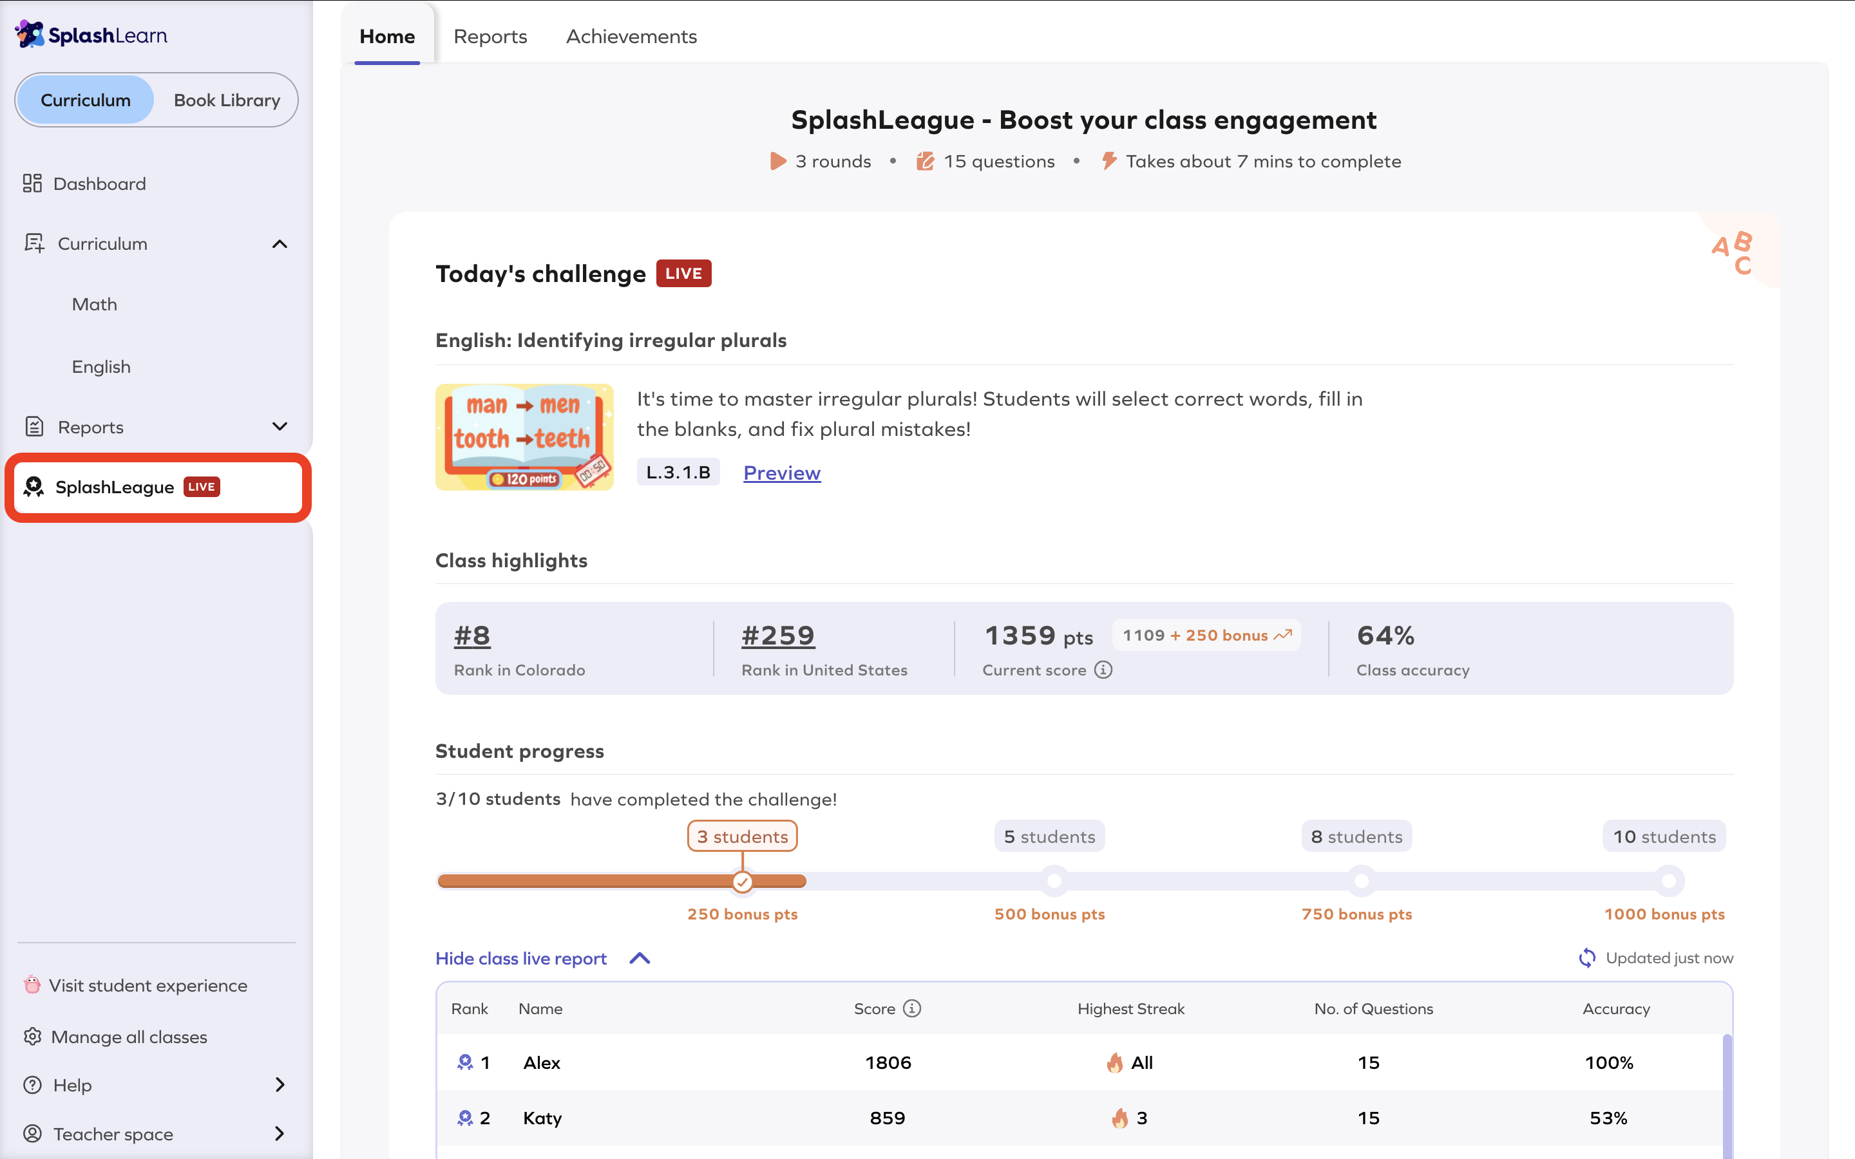The image size is (1855, 1159).
Task: Click the rank badge icon for Alex
Action: [464, 1062]
